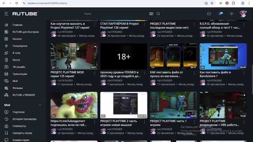Open options menu for Как поставить файл в Bandastore
The image size is (253, 142).
244,73
